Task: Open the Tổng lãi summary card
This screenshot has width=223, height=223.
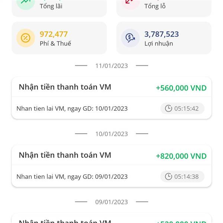Action: coord(59,8)
